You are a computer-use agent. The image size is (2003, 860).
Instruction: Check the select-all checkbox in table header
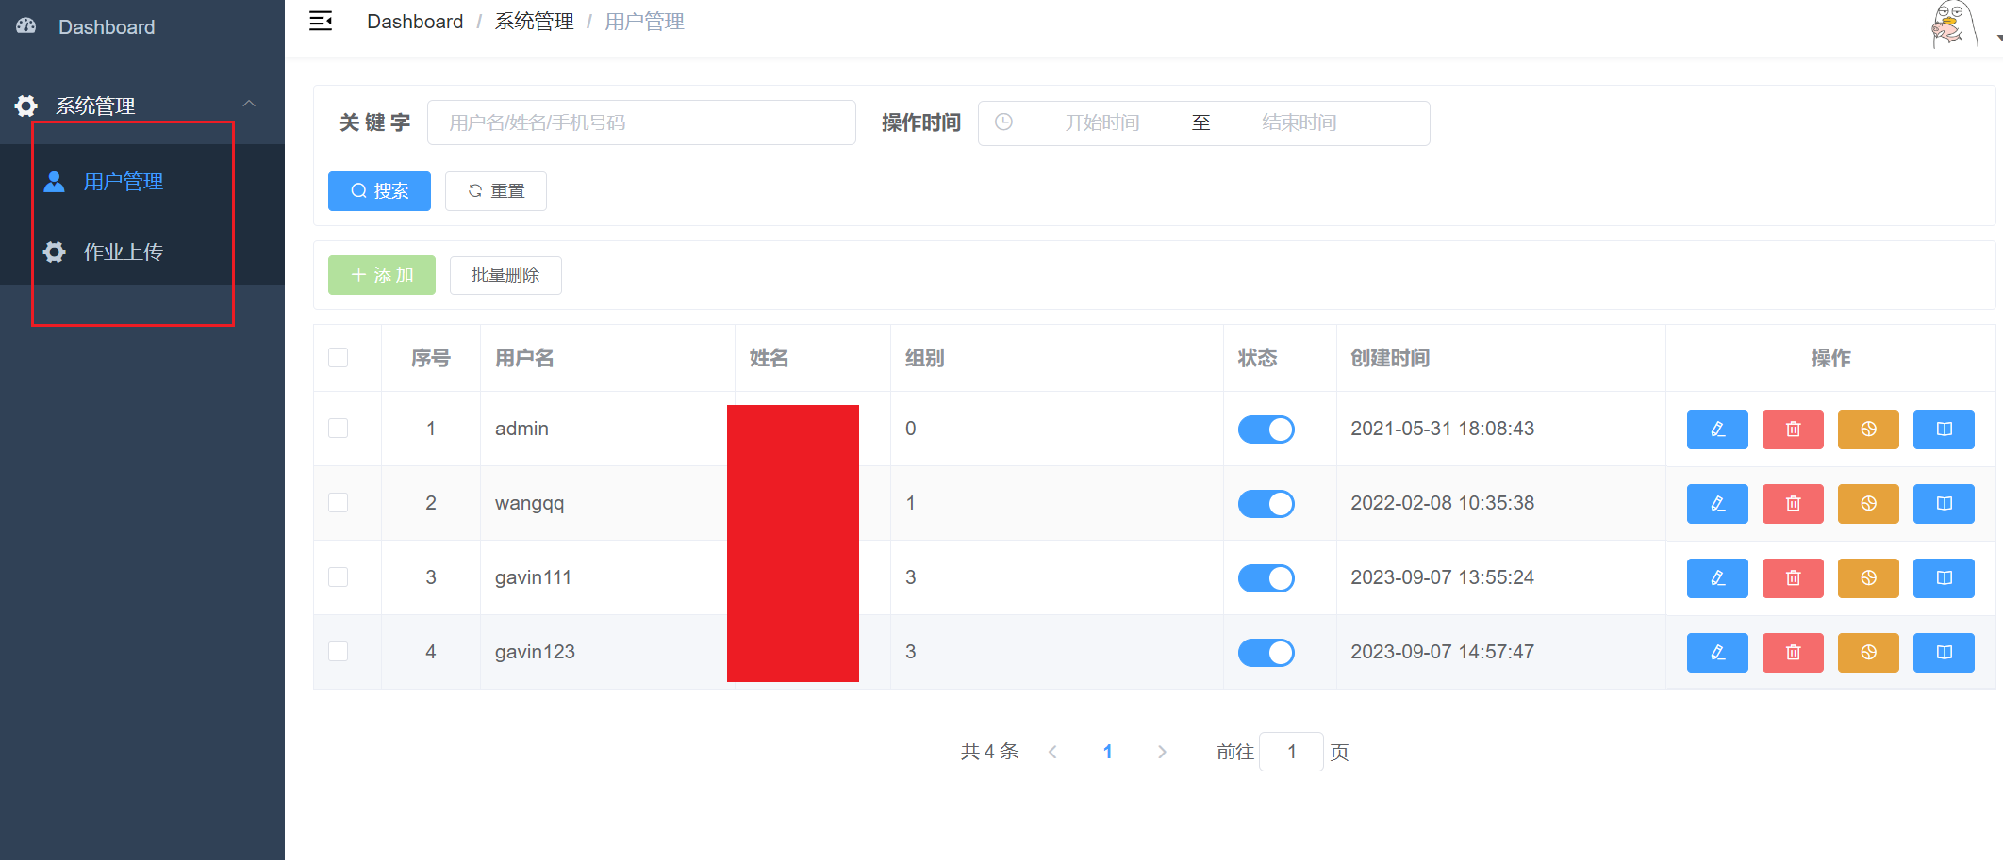point(339,358)
